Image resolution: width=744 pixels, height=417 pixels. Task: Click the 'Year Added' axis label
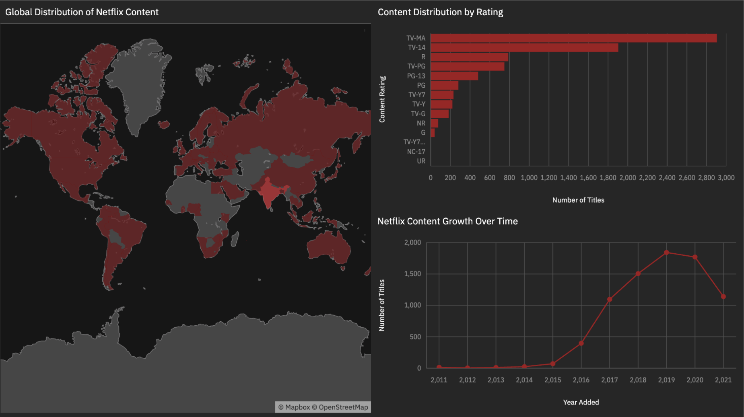[x=581, y=402]
